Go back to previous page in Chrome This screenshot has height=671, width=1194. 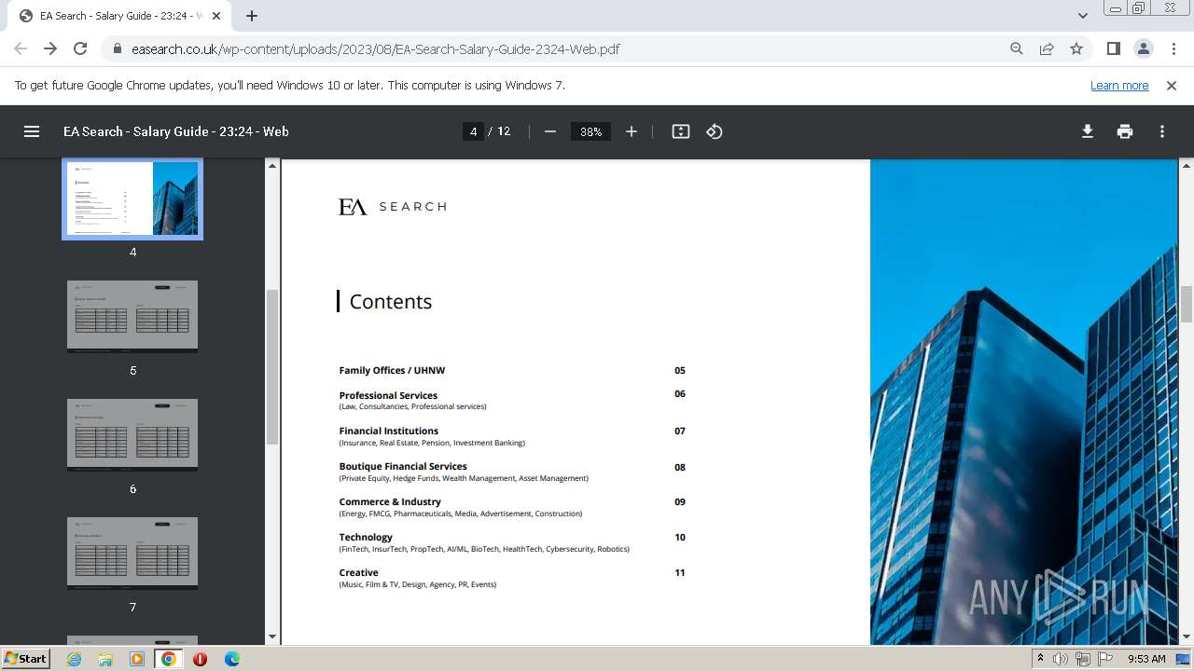[x=21, y=48]
